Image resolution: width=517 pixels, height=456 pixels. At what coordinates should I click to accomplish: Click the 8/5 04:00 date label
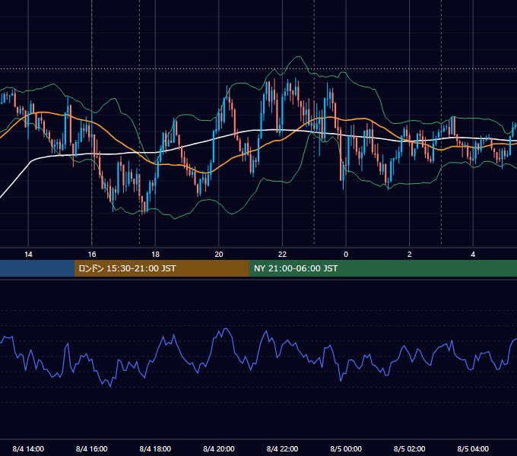click(473, 448)
